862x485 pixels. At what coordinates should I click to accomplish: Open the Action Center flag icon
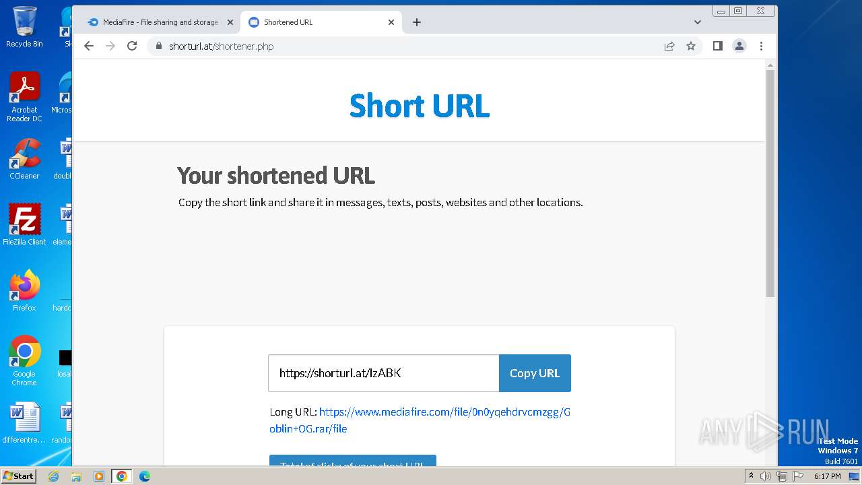[797, 476]
